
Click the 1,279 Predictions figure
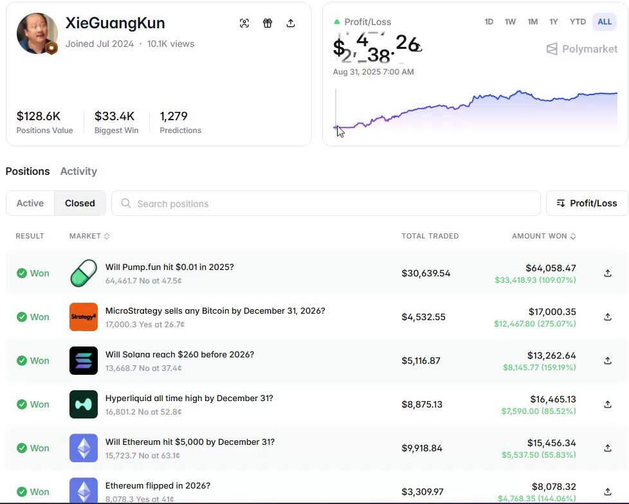[x=173, y=116]
